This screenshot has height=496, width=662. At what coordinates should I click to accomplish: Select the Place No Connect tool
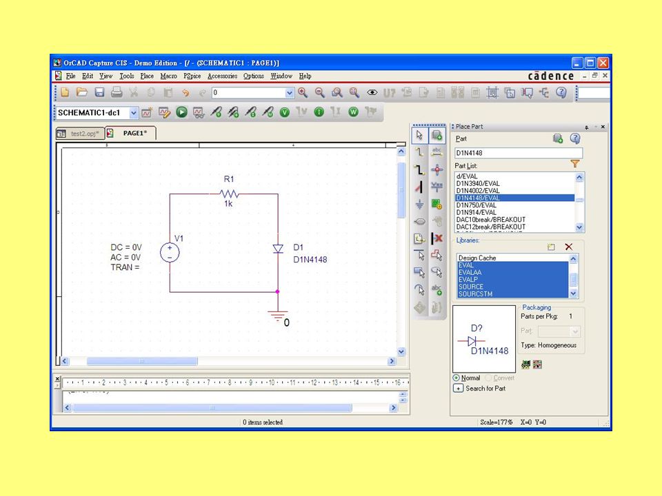coord(437,238)
